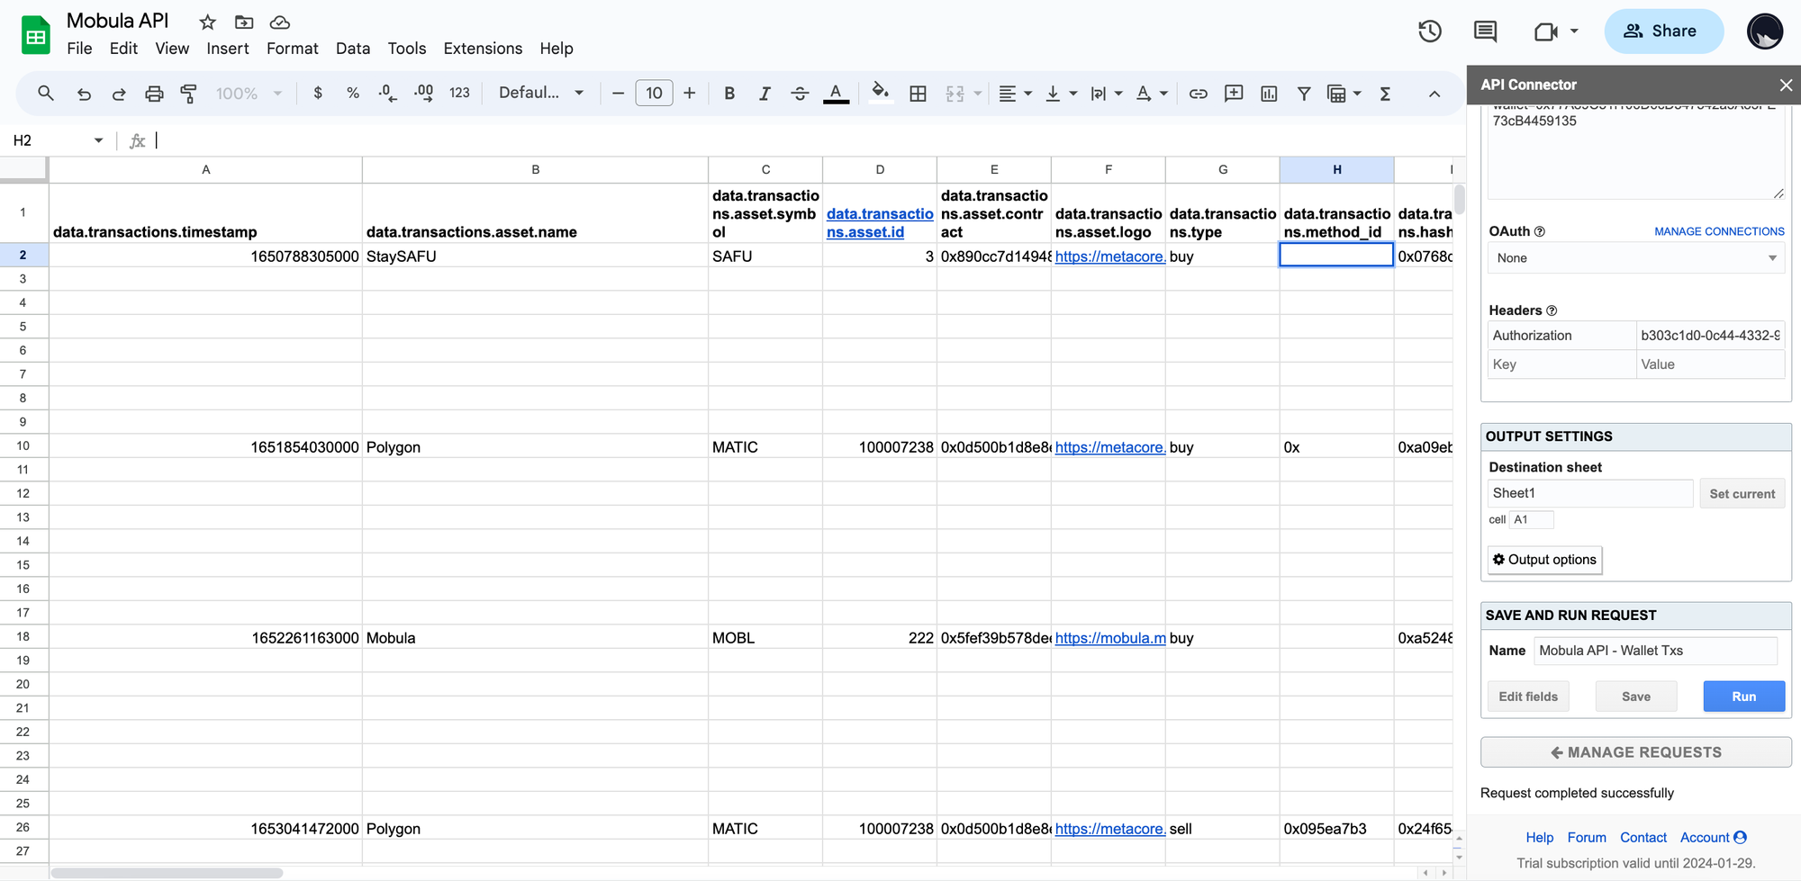Open the zoom level dropdown

(249, 93)
